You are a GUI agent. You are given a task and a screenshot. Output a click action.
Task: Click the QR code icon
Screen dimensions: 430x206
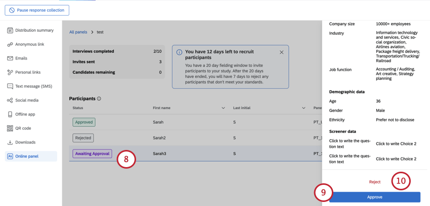10,128
